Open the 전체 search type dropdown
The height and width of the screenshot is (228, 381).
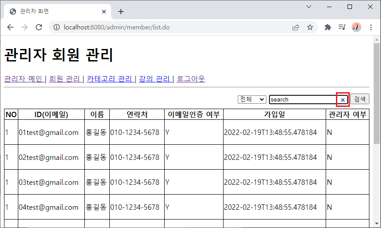tap(252, 99)
